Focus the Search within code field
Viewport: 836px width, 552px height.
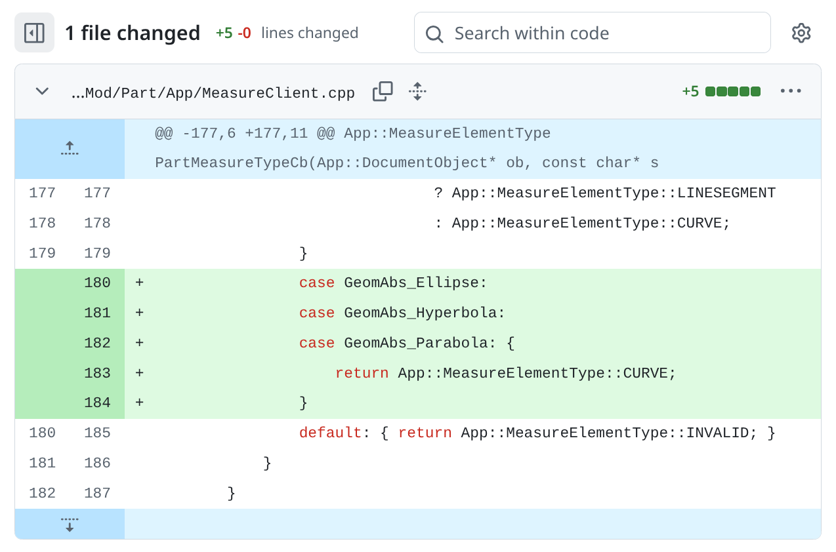604,33
